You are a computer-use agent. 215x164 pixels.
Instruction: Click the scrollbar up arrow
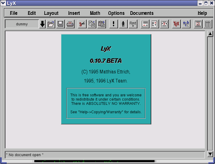point(210,34)
